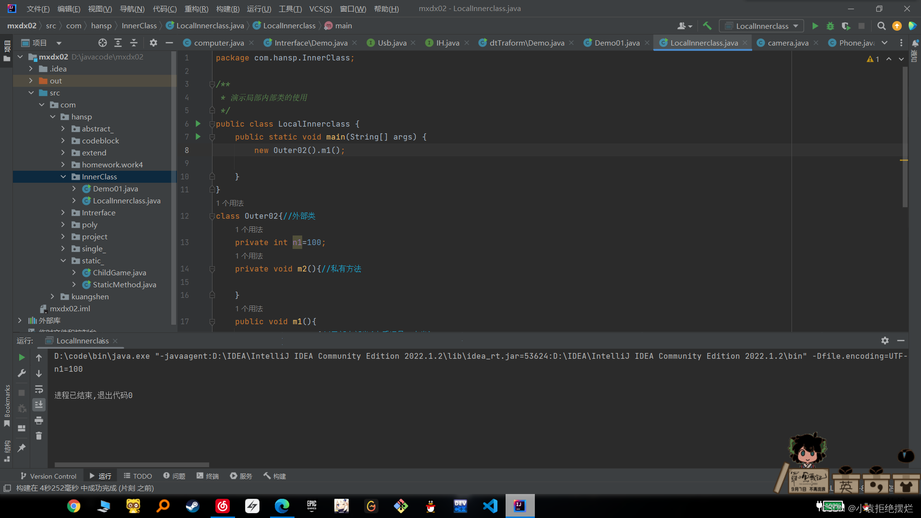Open the project view dropdown arrow
The height and width of the screenshot is (518, 921).
[x=59, y=43]
